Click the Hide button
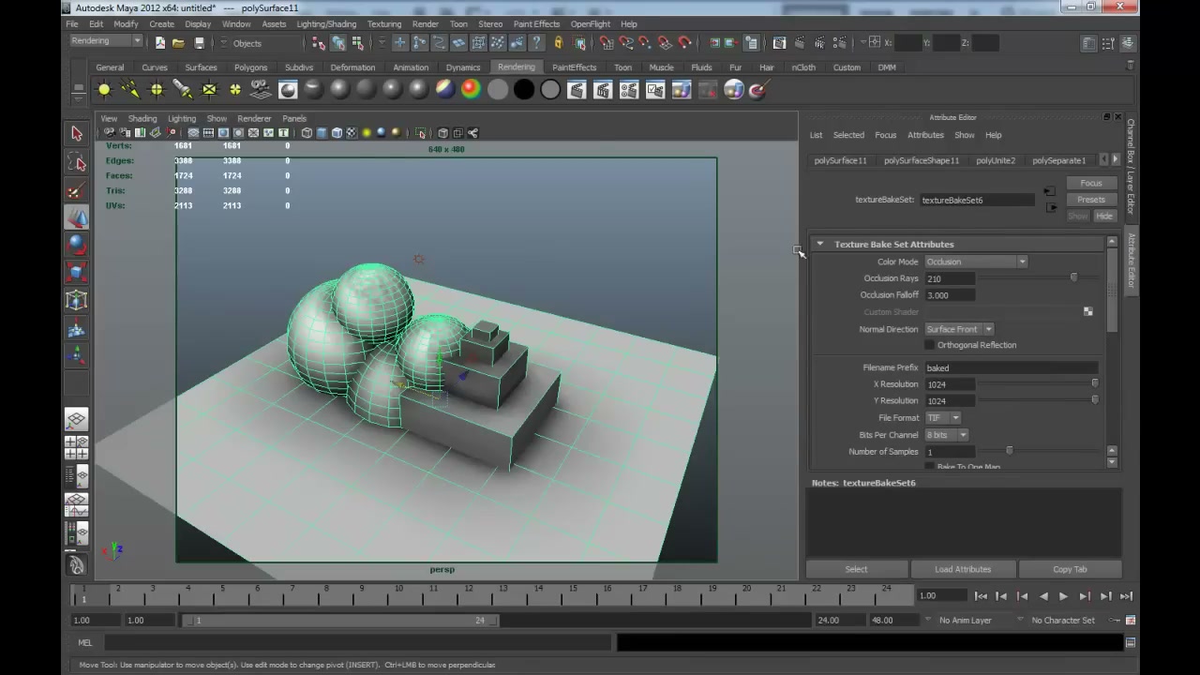The width and height of the screenshot is (1200, 675). tap(1104, 217)
